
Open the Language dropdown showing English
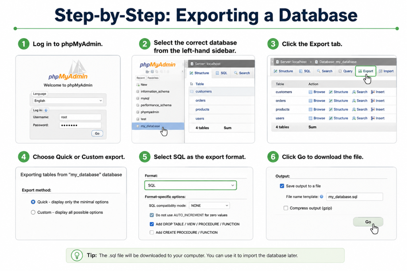pos(68,100)
